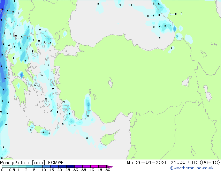The image size is (221, 171).
Task: Click the date 'Mo 26-01-2026'
Action: tap(147, 163)
